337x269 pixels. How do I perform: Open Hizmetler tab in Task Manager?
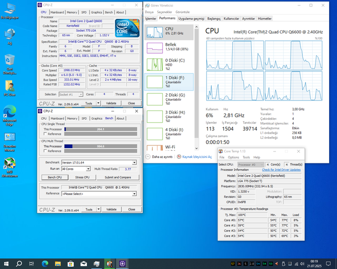[x=264, y=19]
